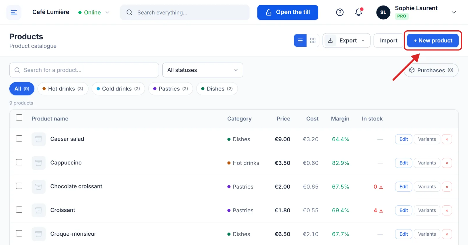Click the New product button
Image resolution: width=468 pixels, height=245 pixels.
click(x=433, y=41)
